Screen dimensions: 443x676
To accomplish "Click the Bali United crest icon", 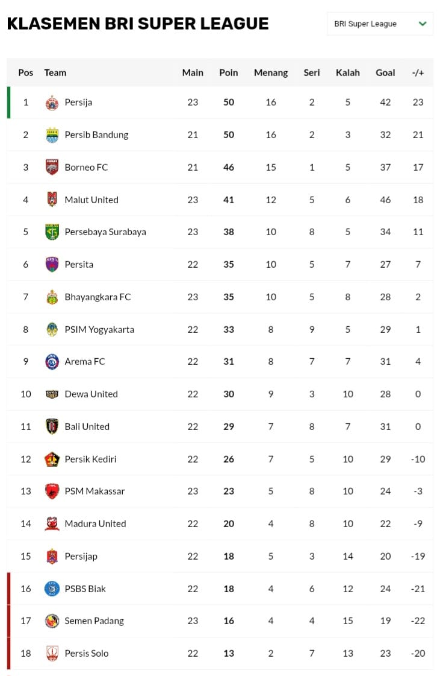I will 53,426.
